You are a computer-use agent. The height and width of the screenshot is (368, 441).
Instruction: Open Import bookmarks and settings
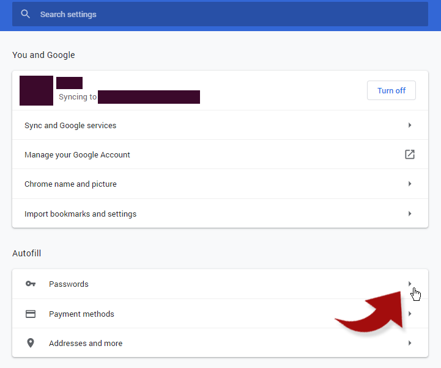point(220,214)
